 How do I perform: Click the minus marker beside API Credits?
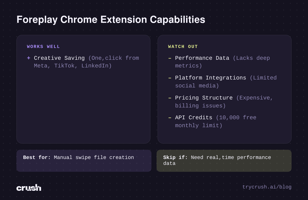click(170, 118)
